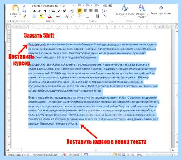Viewport: 182px width, 160px height.
Task: Click the Bullets list icon
Action: tap(79, 6)
